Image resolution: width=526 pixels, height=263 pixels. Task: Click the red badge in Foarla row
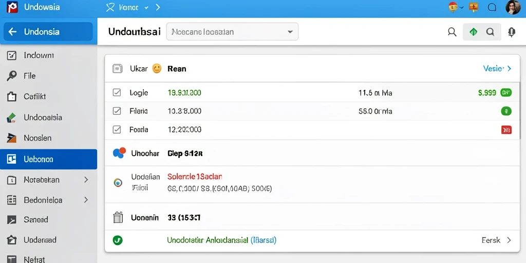point(506,129)
